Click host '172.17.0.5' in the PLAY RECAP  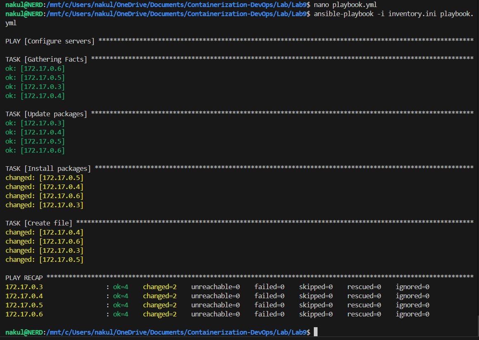coord(24,305)
